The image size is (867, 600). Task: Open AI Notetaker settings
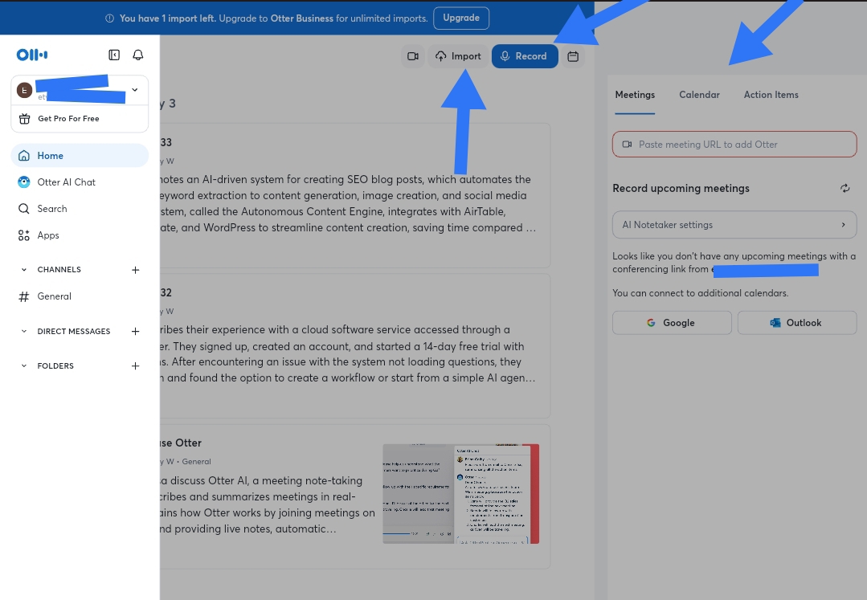coord(734,225)
